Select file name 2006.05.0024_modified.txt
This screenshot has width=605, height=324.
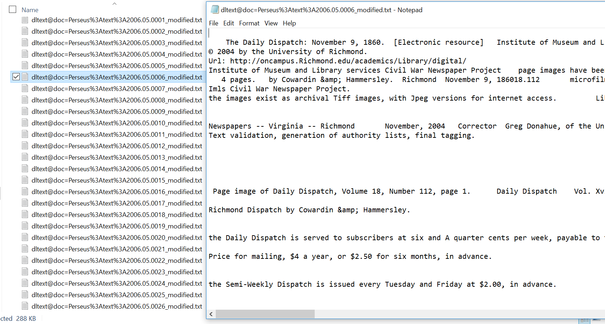pos(117,283)
